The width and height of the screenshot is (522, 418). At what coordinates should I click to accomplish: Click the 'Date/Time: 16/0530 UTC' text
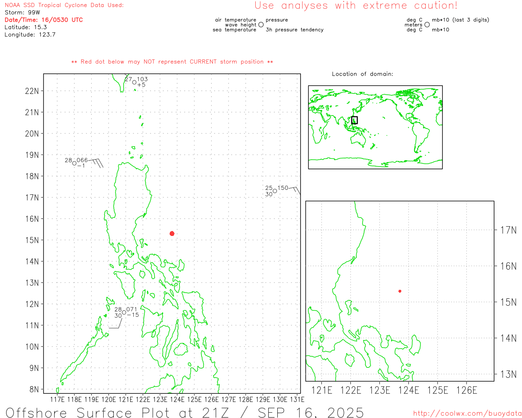pyautogui.click(x=44, y=20)
